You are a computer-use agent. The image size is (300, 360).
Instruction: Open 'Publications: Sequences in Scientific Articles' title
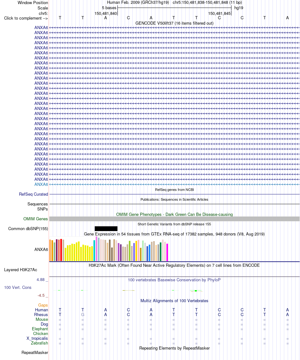[x=174, y=199]
